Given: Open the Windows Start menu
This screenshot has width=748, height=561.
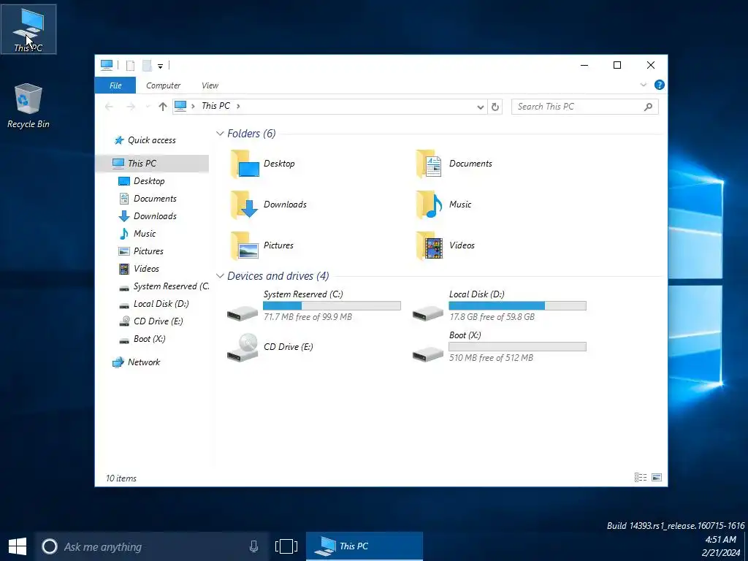Looking at the screenshot, I should [18, 546].
